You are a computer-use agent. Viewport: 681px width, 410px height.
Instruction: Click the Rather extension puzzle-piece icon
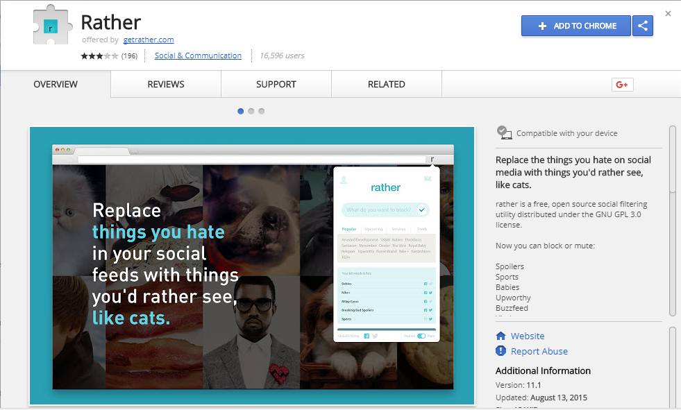click(52, 25)
